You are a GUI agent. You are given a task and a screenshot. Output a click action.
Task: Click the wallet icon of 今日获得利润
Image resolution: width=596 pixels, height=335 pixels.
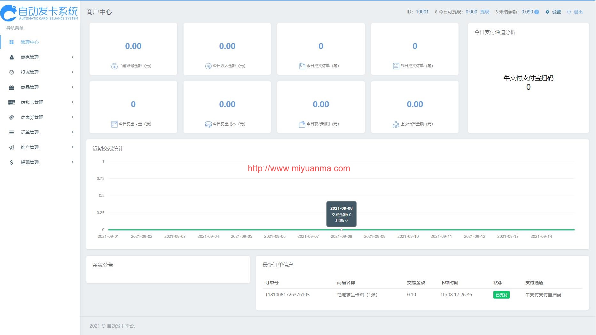pyautogui.click(x=302, y=124)
